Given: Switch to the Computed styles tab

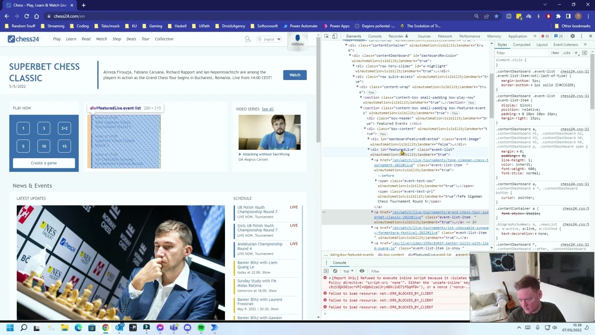Looking at the screenshot, I should pos(522,45).
